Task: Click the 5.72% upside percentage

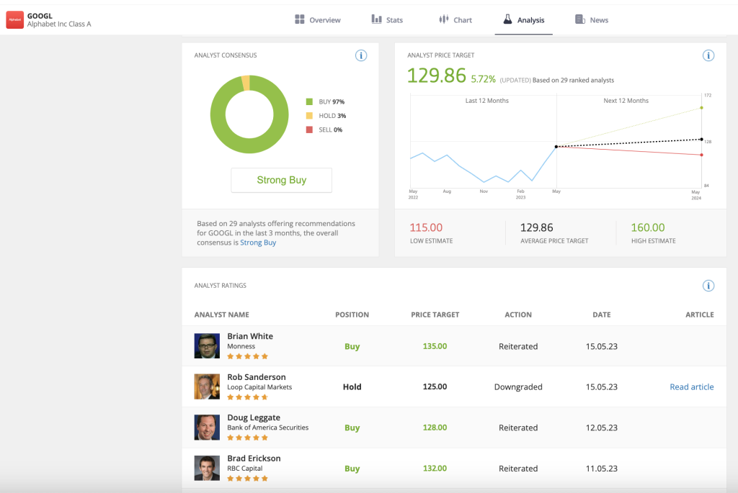Action: 483,79
